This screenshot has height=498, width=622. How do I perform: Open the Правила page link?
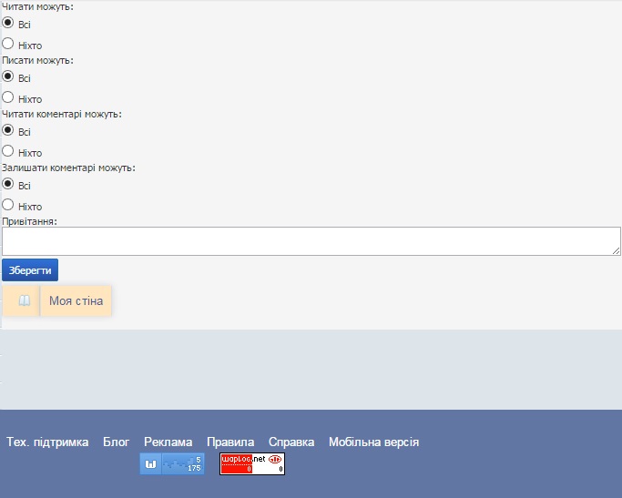pos(230,442)
